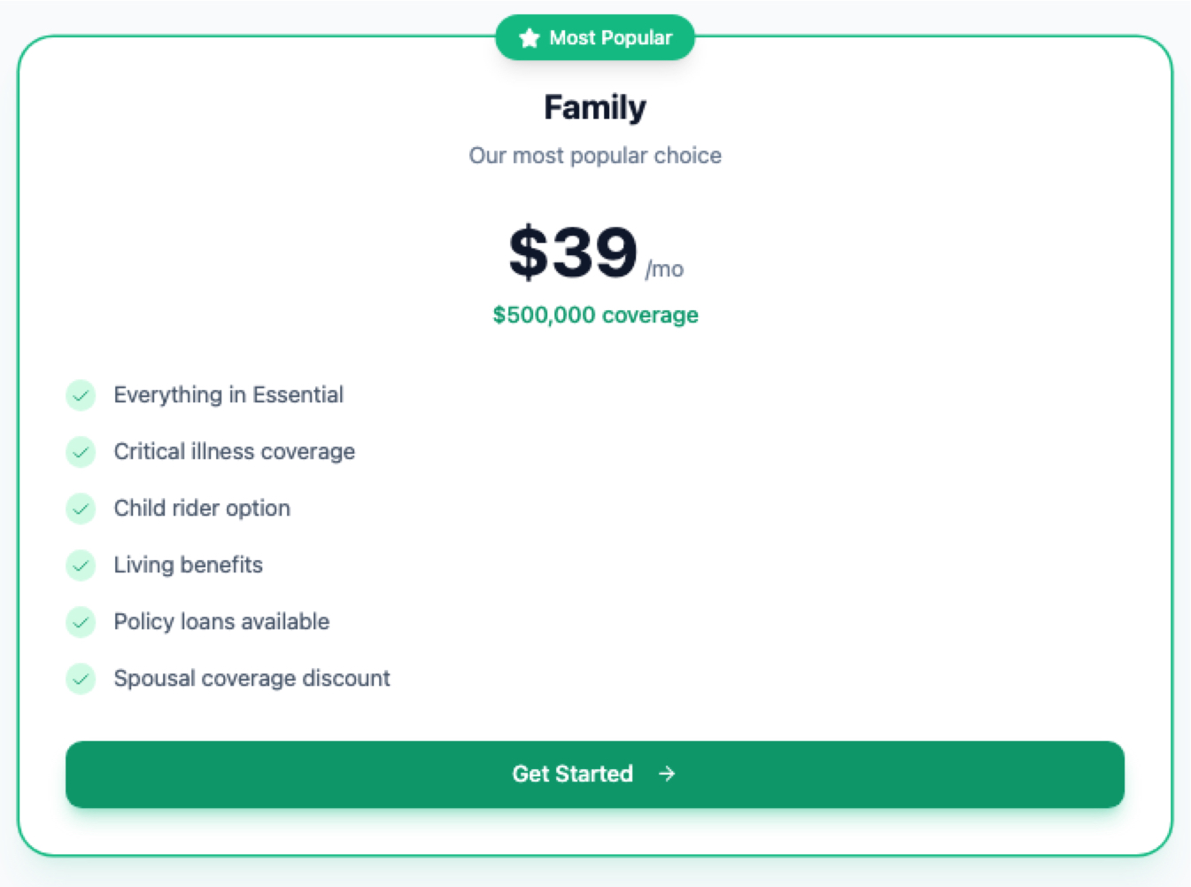Click the Most Popular badge label

pyautogui.click(x=610, y=38)
